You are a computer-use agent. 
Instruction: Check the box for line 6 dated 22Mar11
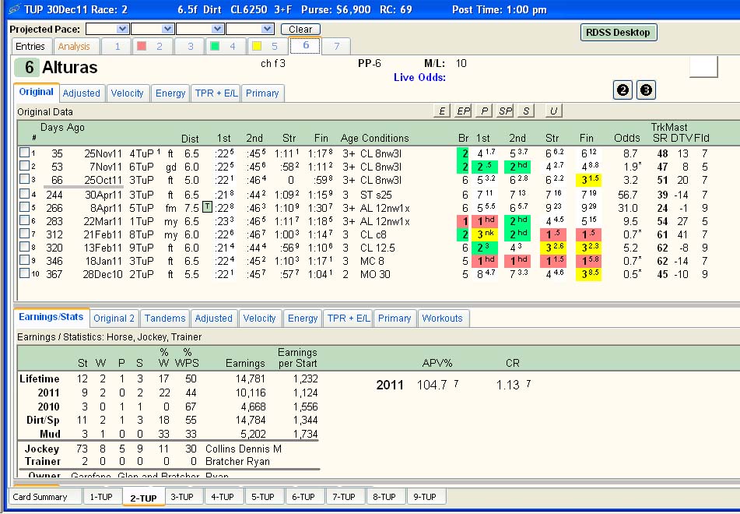pyautogui.click(x=25, y=220)
